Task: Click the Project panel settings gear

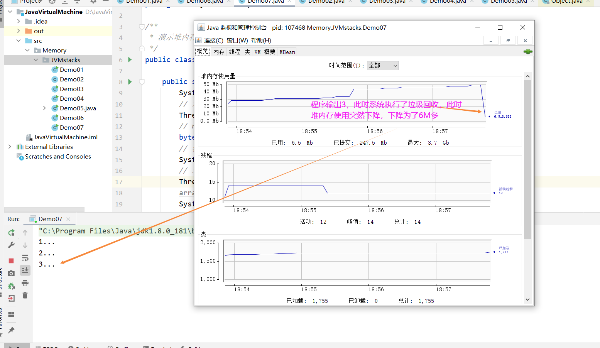Action: 93,2
